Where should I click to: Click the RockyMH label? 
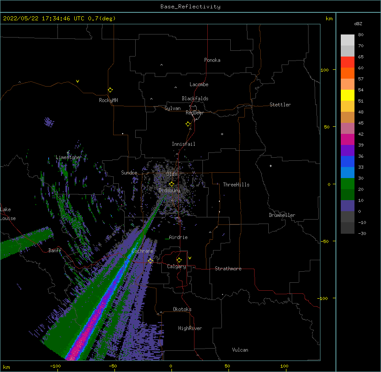[108, 100]
